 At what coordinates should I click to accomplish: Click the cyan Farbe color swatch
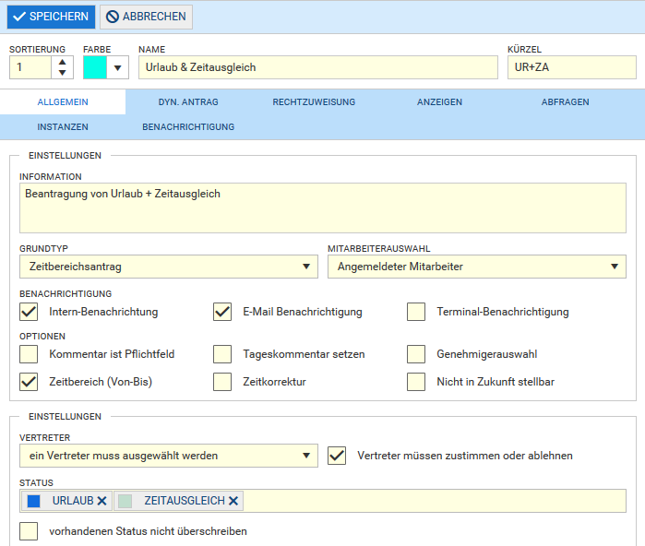(x=95, y=67)
